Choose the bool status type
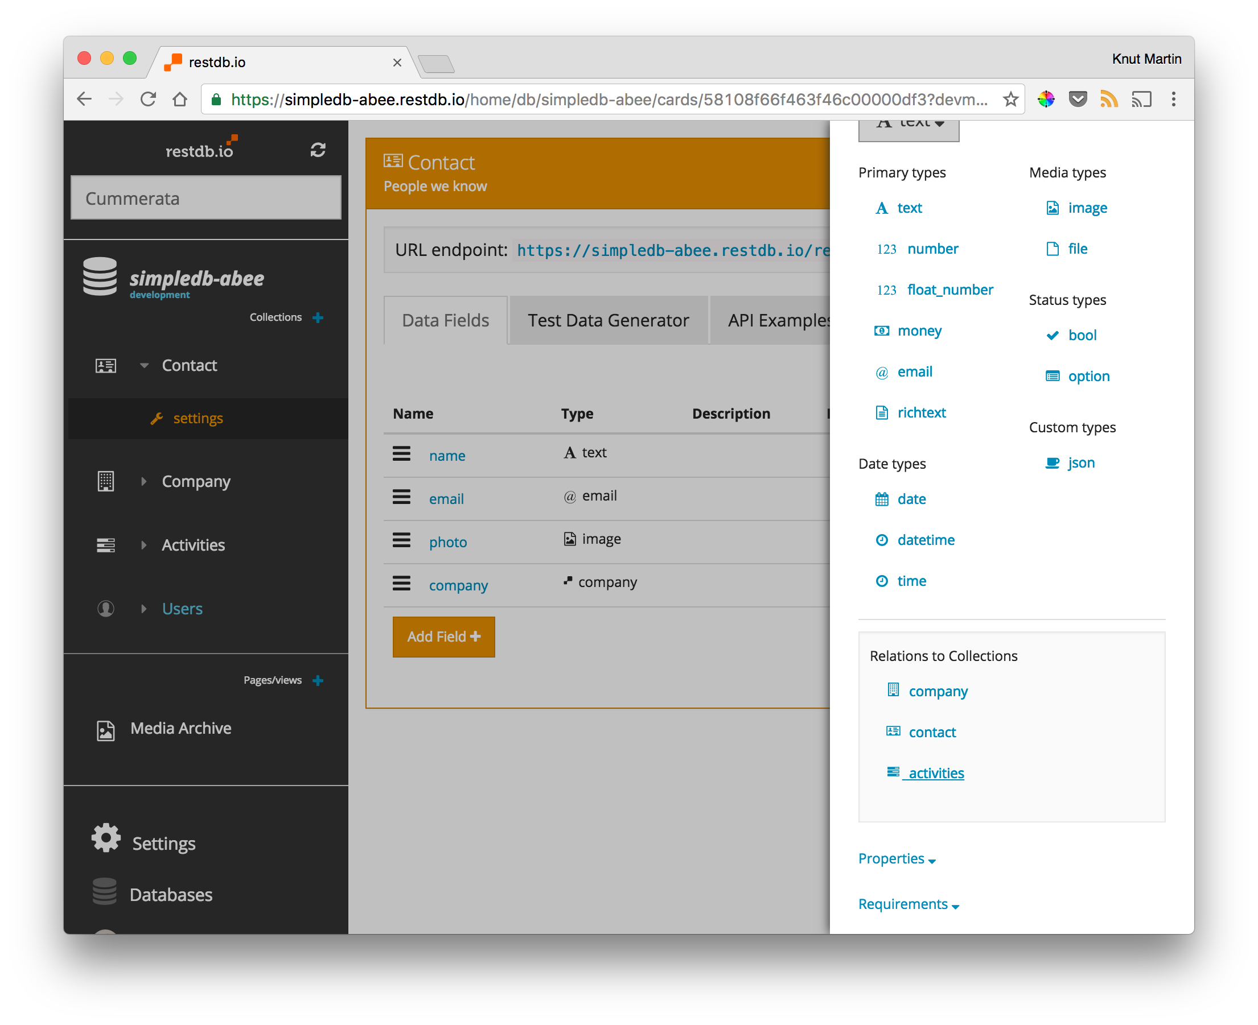 [x=1082, y=335]
